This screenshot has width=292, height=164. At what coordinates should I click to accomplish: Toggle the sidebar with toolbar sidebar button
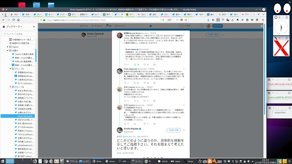(x=218, y=20)
